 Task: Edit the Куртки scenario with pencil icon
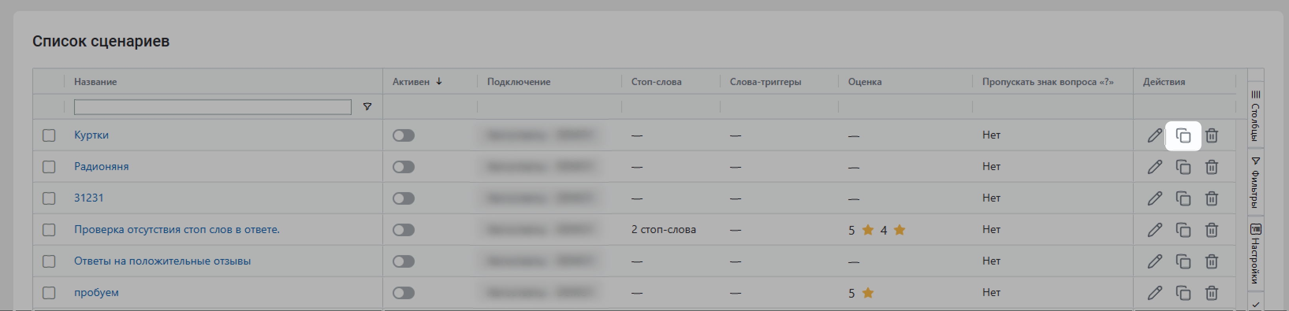coord(1155,135)
